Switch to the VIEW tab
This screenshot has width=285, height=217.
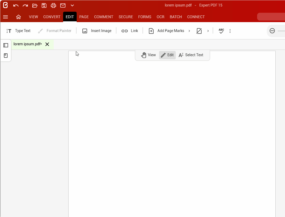tap(33, 17)
